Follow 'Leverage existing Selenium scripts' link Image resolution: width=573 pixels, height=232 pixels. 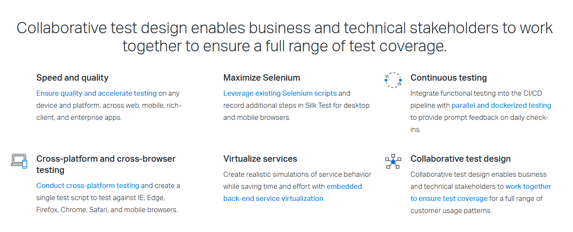[280, 93]
